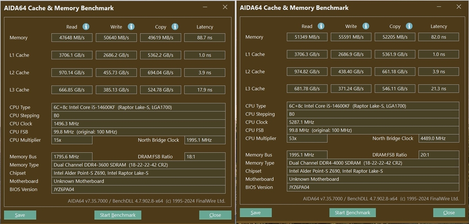Click L3 Cache Read 666.85 GB/s
Viewport: 469px width, 224px height.
point(72,90)
